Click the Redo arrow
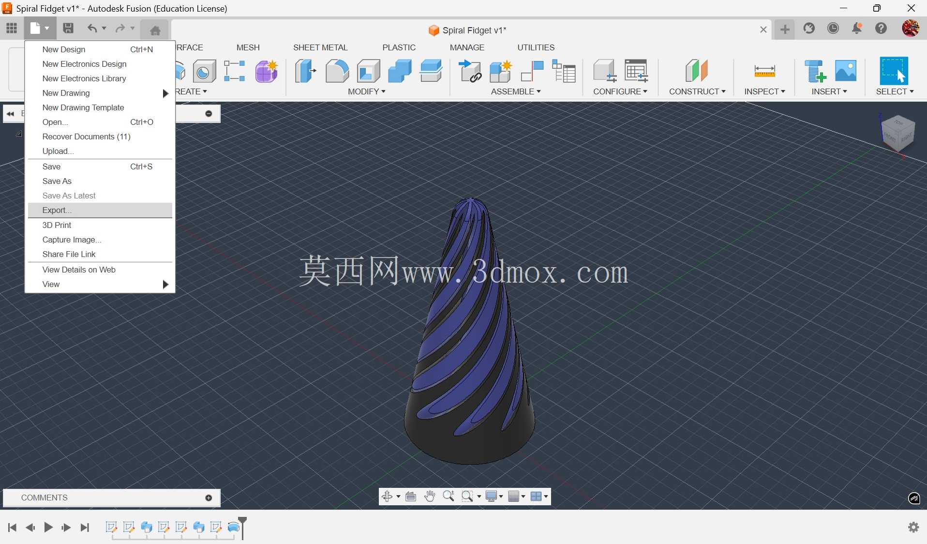 click(120, 29)
